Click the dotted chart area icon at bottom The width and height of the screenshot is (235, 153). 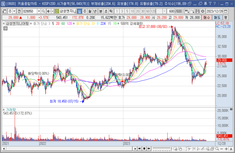pyautogui.click(x=184, y=149)
